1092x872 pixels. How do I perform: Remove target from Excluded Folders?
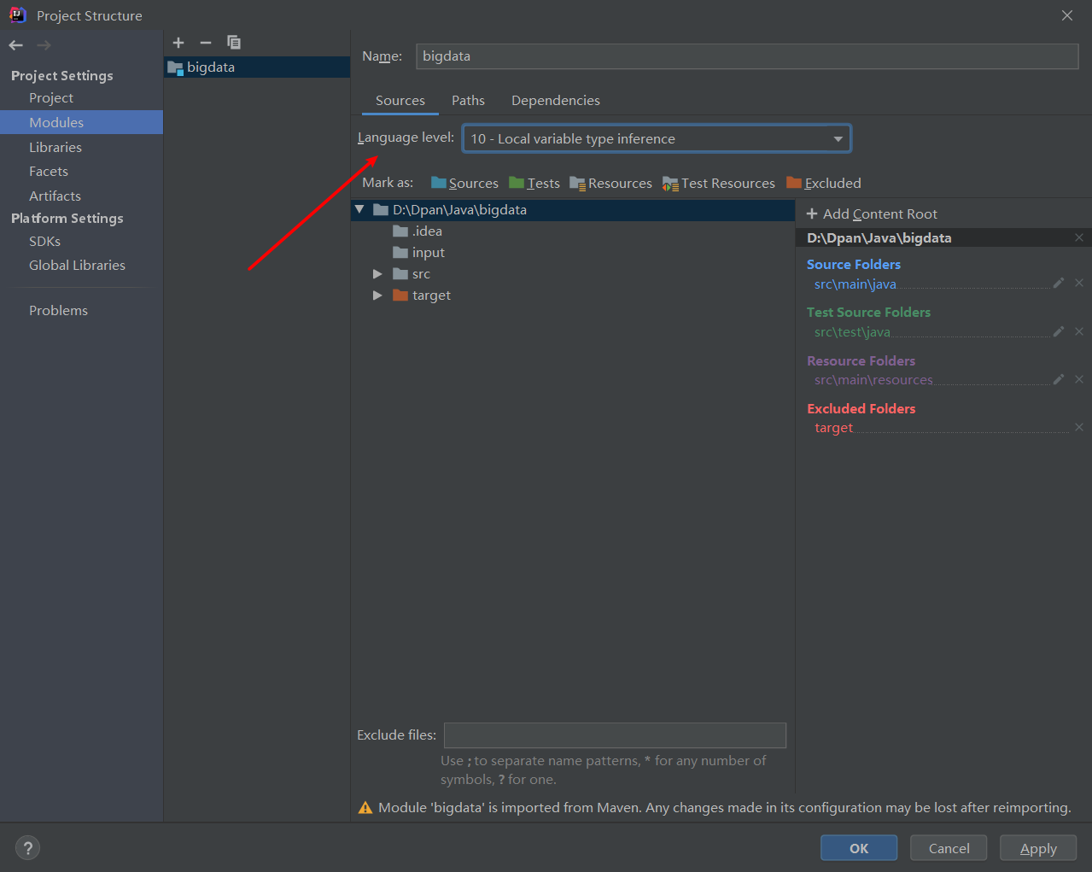[x=1078, y=427]
